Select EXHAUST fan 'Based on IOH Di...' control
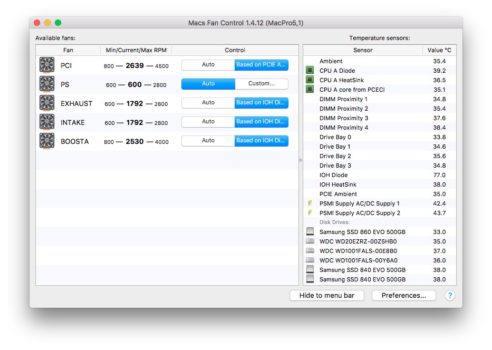Image resolution: width=492 pixels, height=350 pixels. coord(262,103)
